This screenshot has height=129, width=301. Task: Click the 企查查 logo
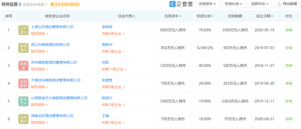click(181, 4)
